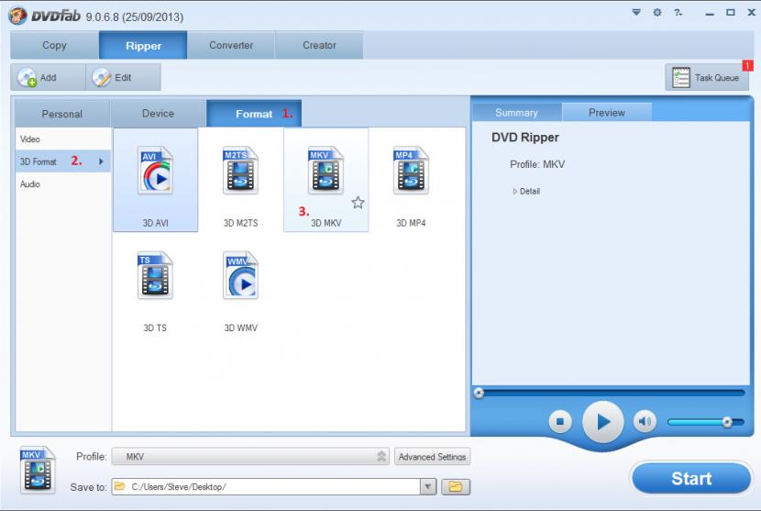Maximize the DVDFab window

click(731, 13)
